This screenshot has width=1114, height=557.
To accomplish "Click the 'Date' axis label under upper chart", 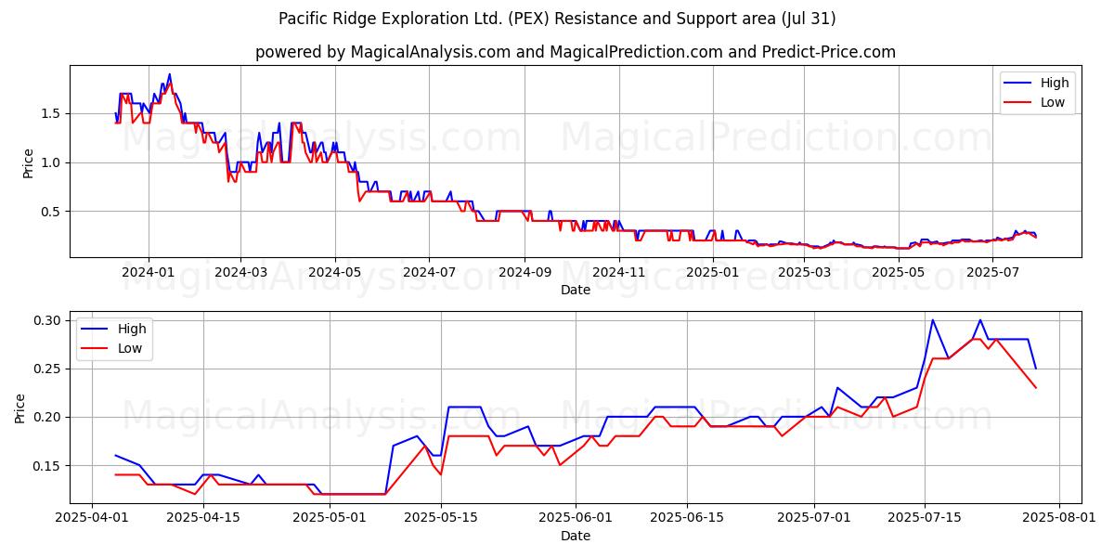I will pos(576,291).
